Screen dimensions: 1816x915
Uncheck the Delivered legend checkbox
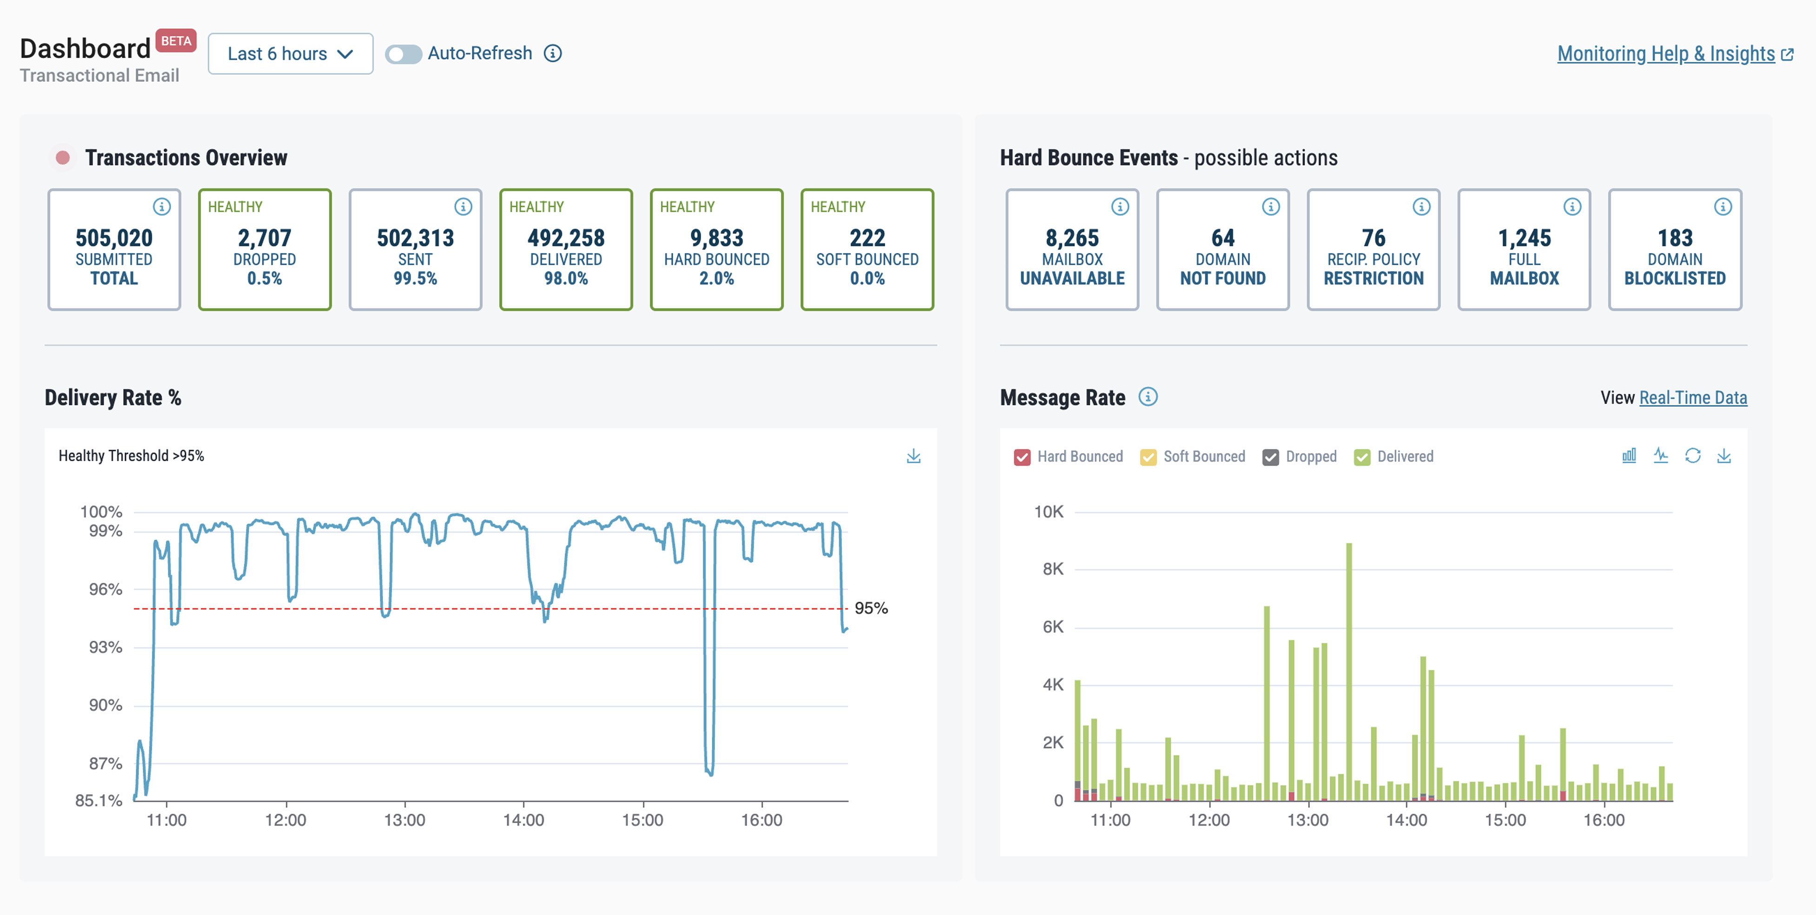tap(1362, 457)
